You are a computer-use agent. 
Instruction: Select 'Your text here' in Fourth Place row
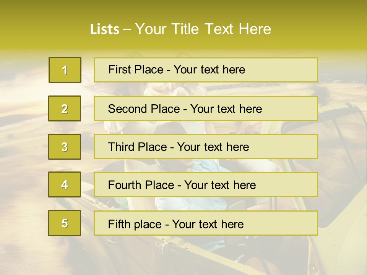point(220,185)
